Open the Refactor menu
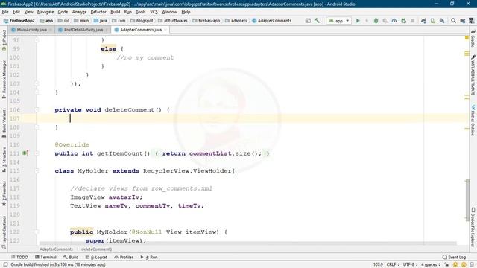Image resolution: width=477 pixels, height=268 pixels. click(98, 12)
